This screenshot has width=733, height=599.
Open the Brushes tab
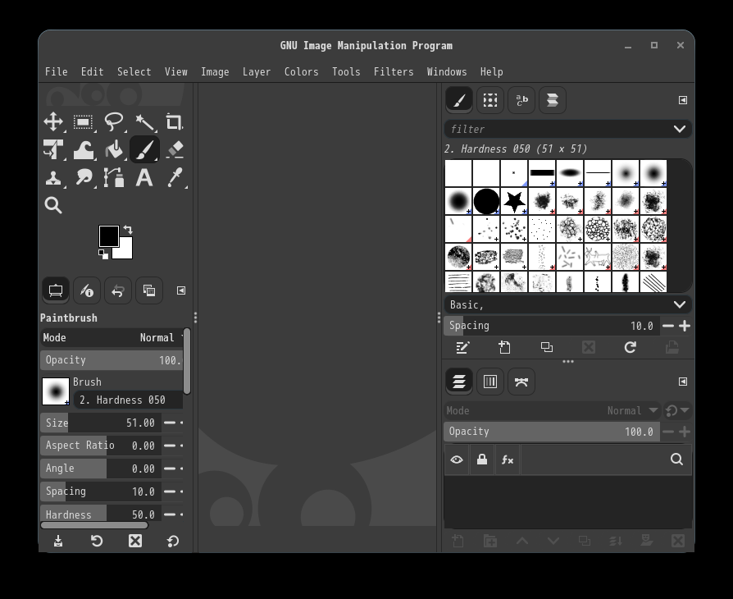tap(459, 100)
